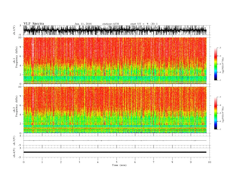Screen dimensions: 236x182
Task: Click the time axis tick label "7"
Action: [154, 162]
